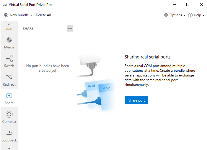Click 'No port bundles have been created yet'
Viewport: 207px width, 150px height.
tap(48, 68)
